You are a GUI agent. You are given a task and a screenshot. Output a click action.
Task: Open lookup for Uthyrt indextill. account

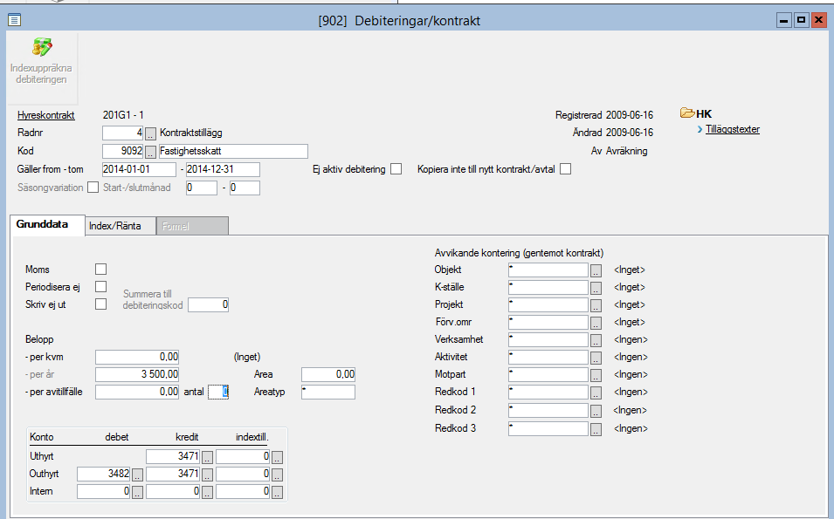pos(277,457)
